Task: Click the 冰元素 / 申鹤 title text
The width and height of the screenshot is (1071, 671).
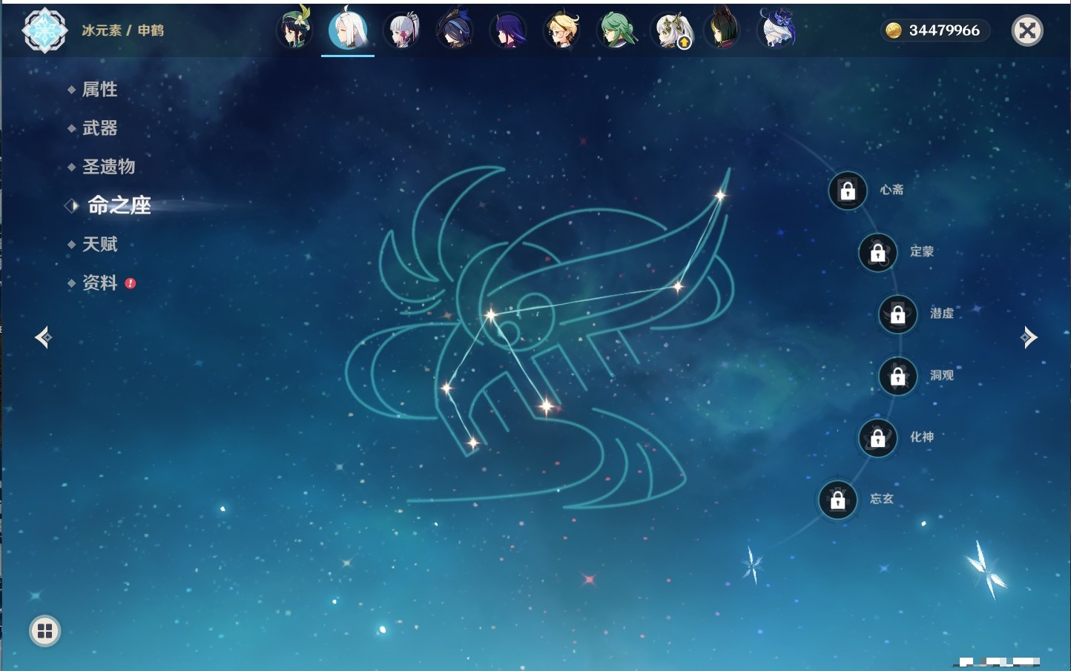Action: (x=122, y=30)
